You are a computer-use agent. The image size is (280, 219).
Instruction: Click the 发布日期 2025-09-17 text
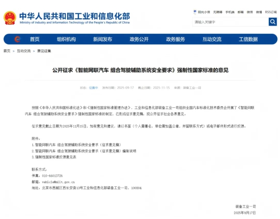[x=118, y=88]
